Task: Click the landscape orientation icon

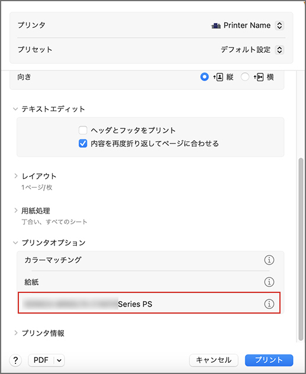Action: coord(259,77)
